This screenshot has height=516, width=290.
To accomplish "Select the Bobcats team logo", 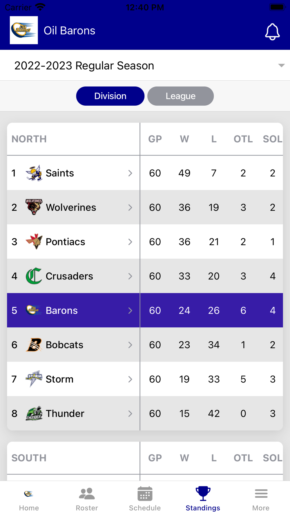I will pyautogui.click(x=34, y=345).
